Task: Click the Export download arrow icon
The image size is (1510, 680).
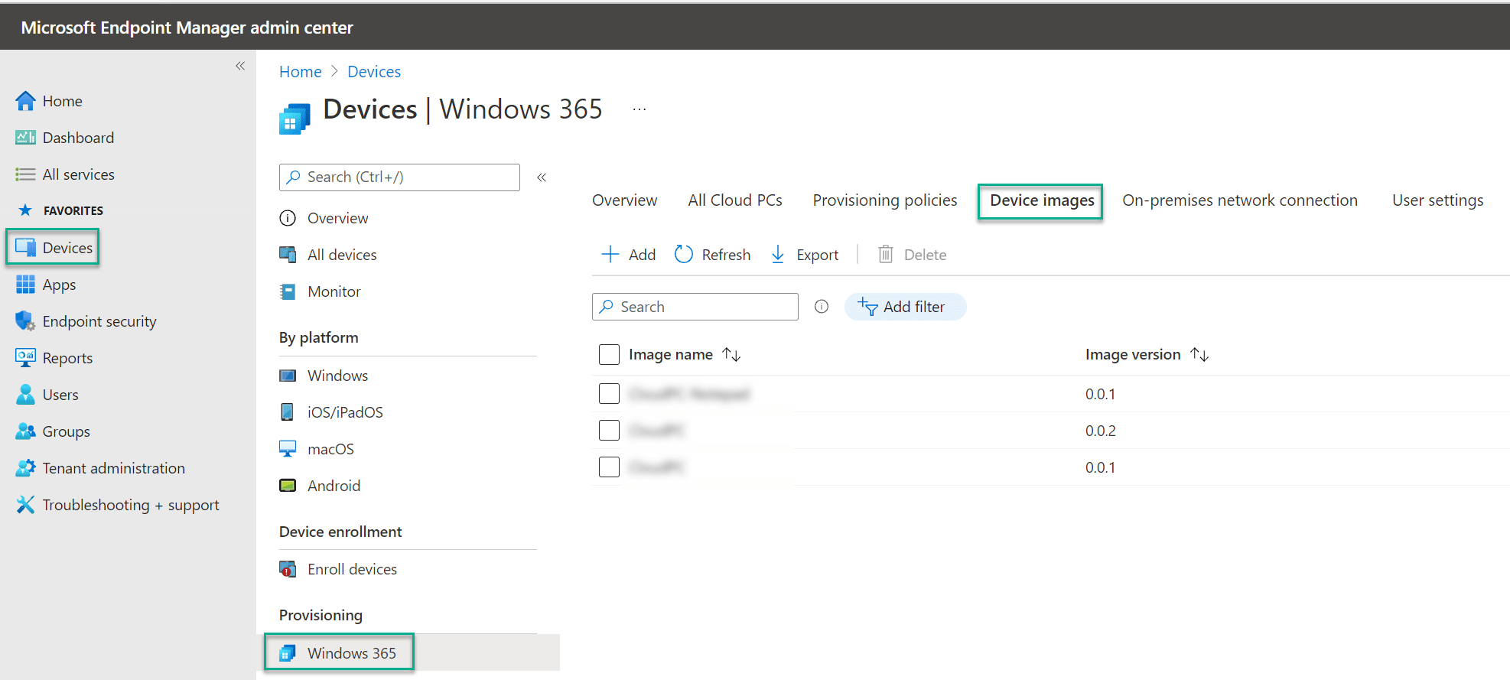Action: pyautogui.click(x=778, y=254)
